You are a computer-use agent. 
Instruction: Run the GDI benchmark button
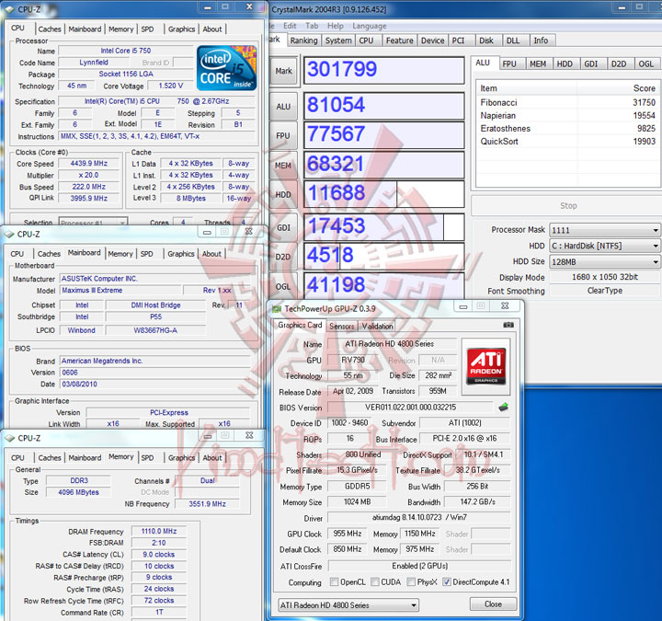coord(283,228)
